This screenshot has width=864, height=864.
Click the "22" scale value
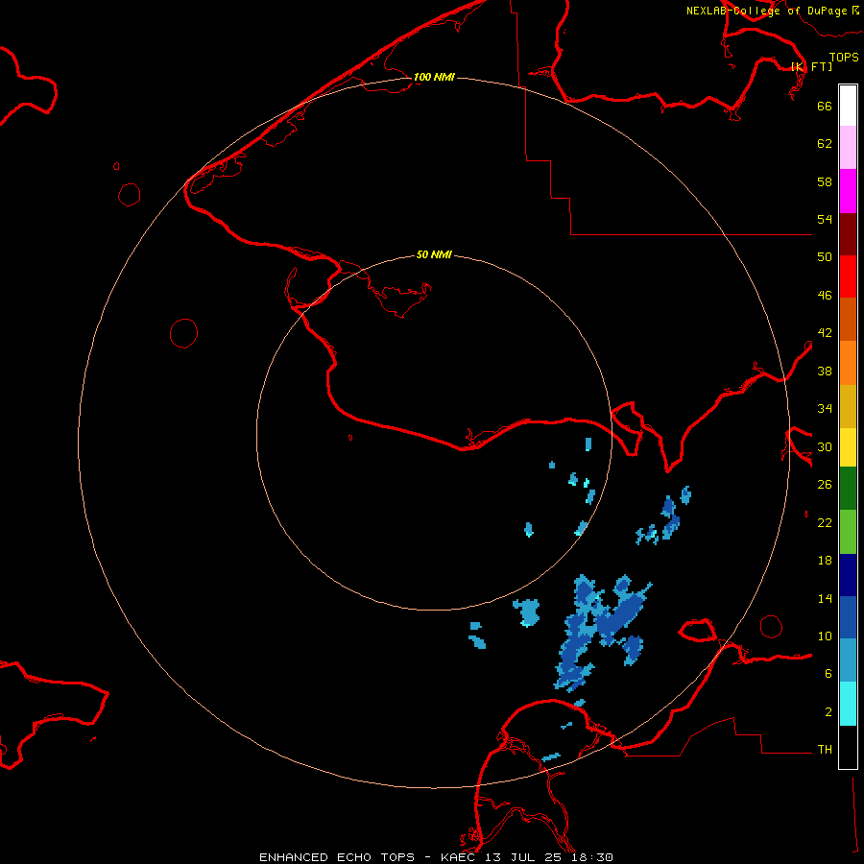coord(825,523)
